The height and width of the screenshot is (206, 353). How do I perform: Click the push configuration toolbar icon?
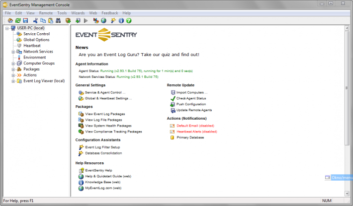78,21
